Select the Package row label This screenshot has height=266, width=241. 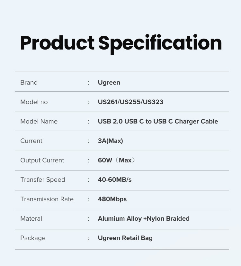[33, 238]
